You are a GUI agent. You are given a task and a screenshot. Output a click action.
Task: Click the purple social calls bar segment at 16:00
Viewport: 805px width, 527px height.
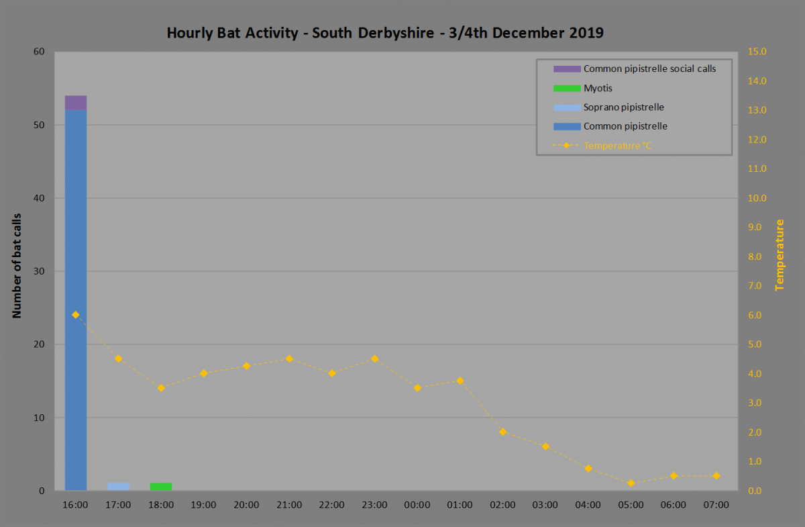[76, 103]
